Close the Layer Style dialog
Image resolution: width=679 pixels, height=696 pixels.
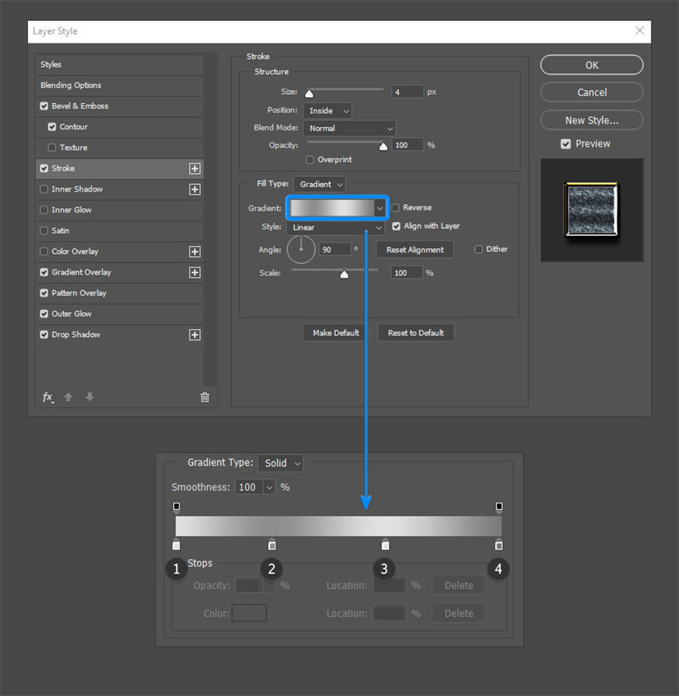[639, 30]
